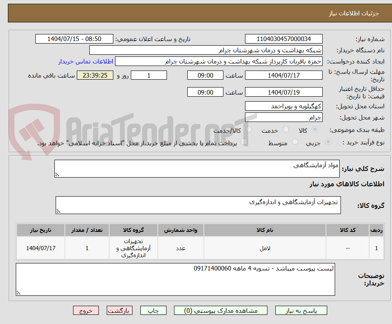The width and height of the screenshot is (392, 324).
Task: Click the 09:00 response hour field
Action: 205,75
